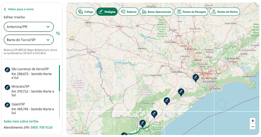The width and height of the screenshot is (261, 137).
Task: Click toll pin icon beside Cajati/SP entry
Action: tap(7, 105)
